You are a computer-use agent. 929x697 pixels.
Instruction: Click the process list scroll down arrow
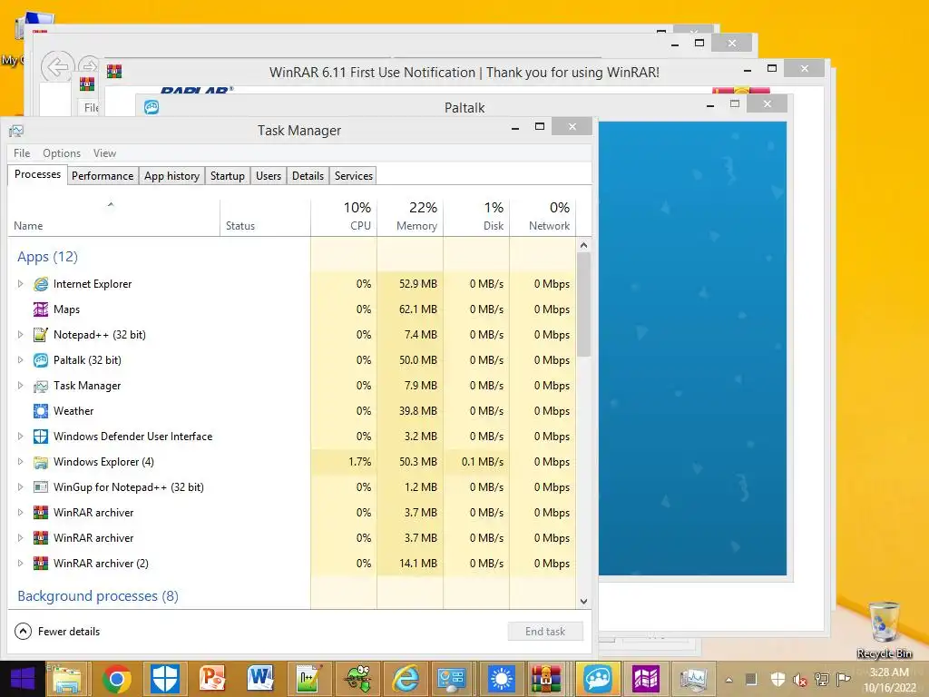tap(583, 601)
